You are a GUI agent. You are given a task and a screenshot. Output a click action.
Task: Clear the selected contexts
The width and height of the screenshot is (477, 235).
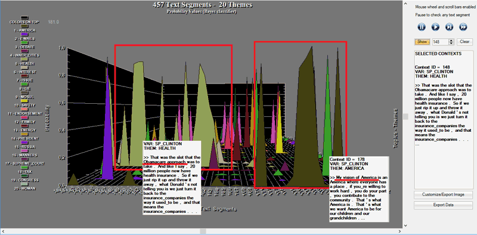(x=464, y=42)
